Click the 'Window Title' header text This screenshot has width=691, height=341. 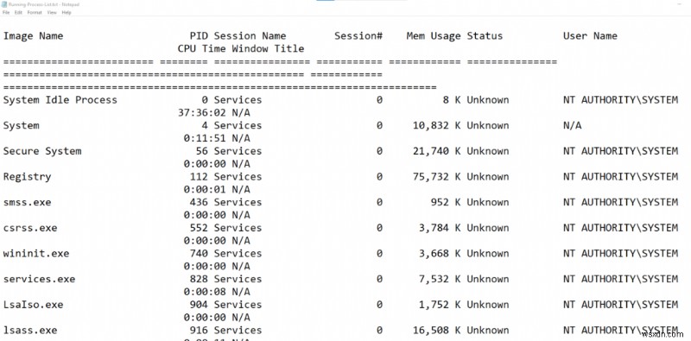(x=268, y=48)
